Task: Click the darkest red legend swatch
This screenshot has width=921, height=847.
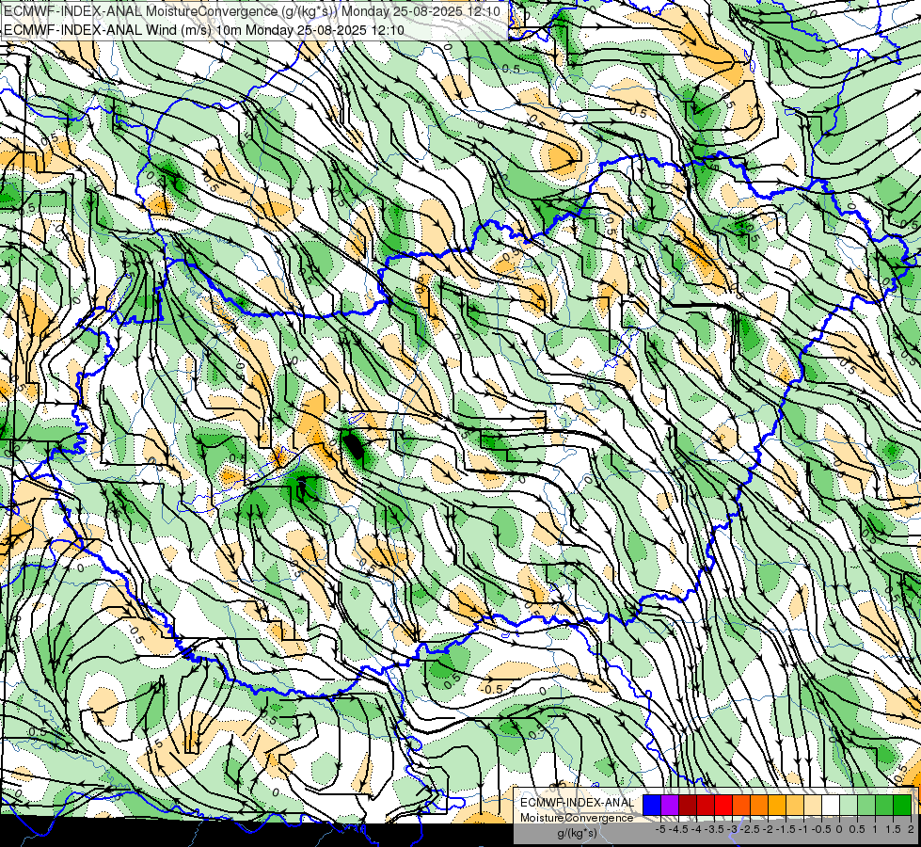Action: [x=688, y=805]
